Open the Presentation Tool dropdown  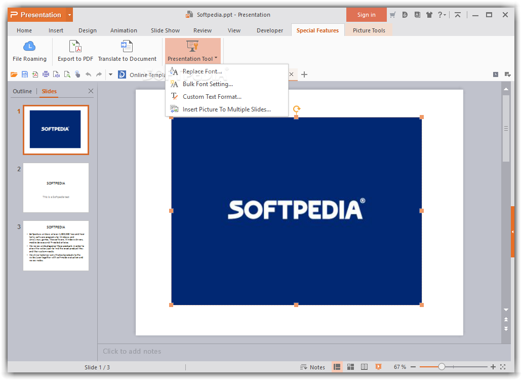click(x=193, y=51)
